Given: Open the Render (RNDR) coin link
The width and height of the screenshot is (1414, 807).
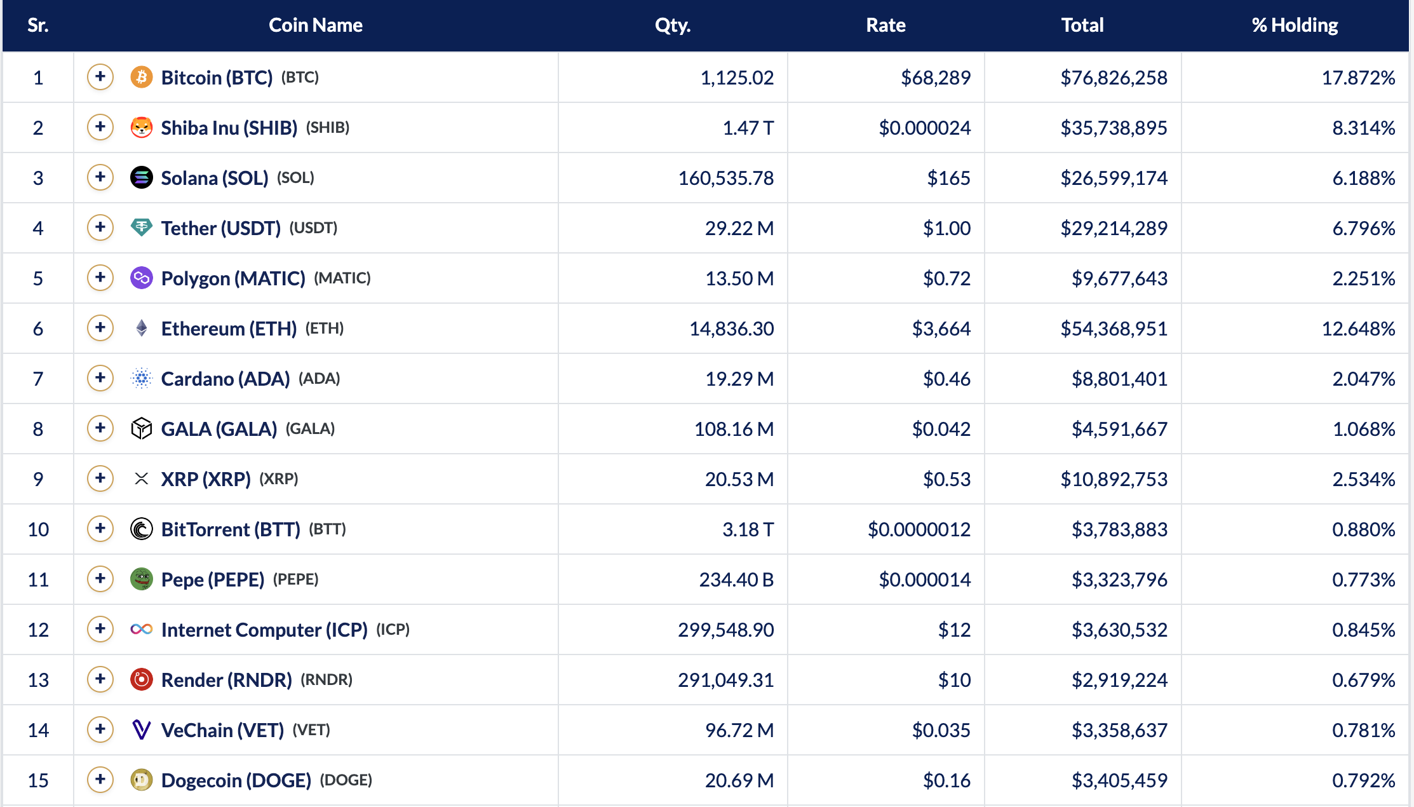Looking at the screenshot, I should (227, 680).
